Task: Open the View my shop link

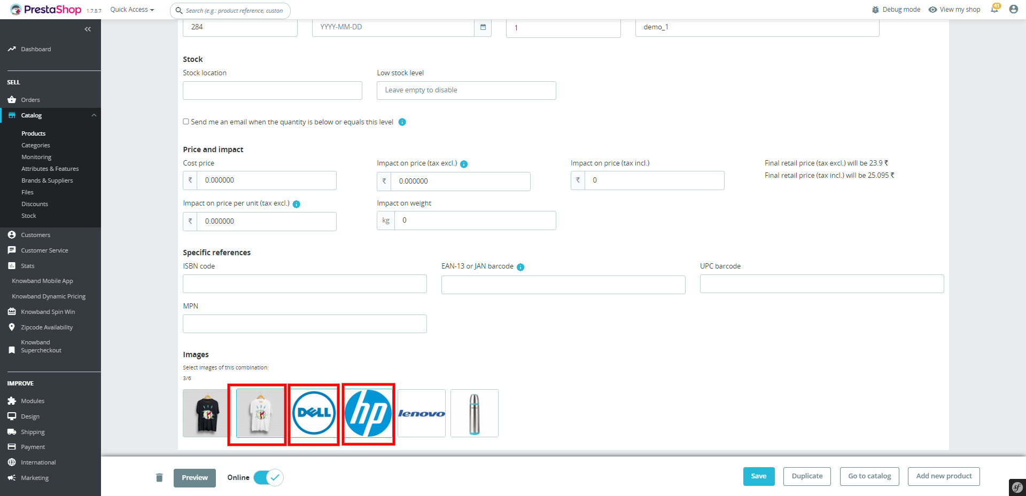Action: point(954,10)
